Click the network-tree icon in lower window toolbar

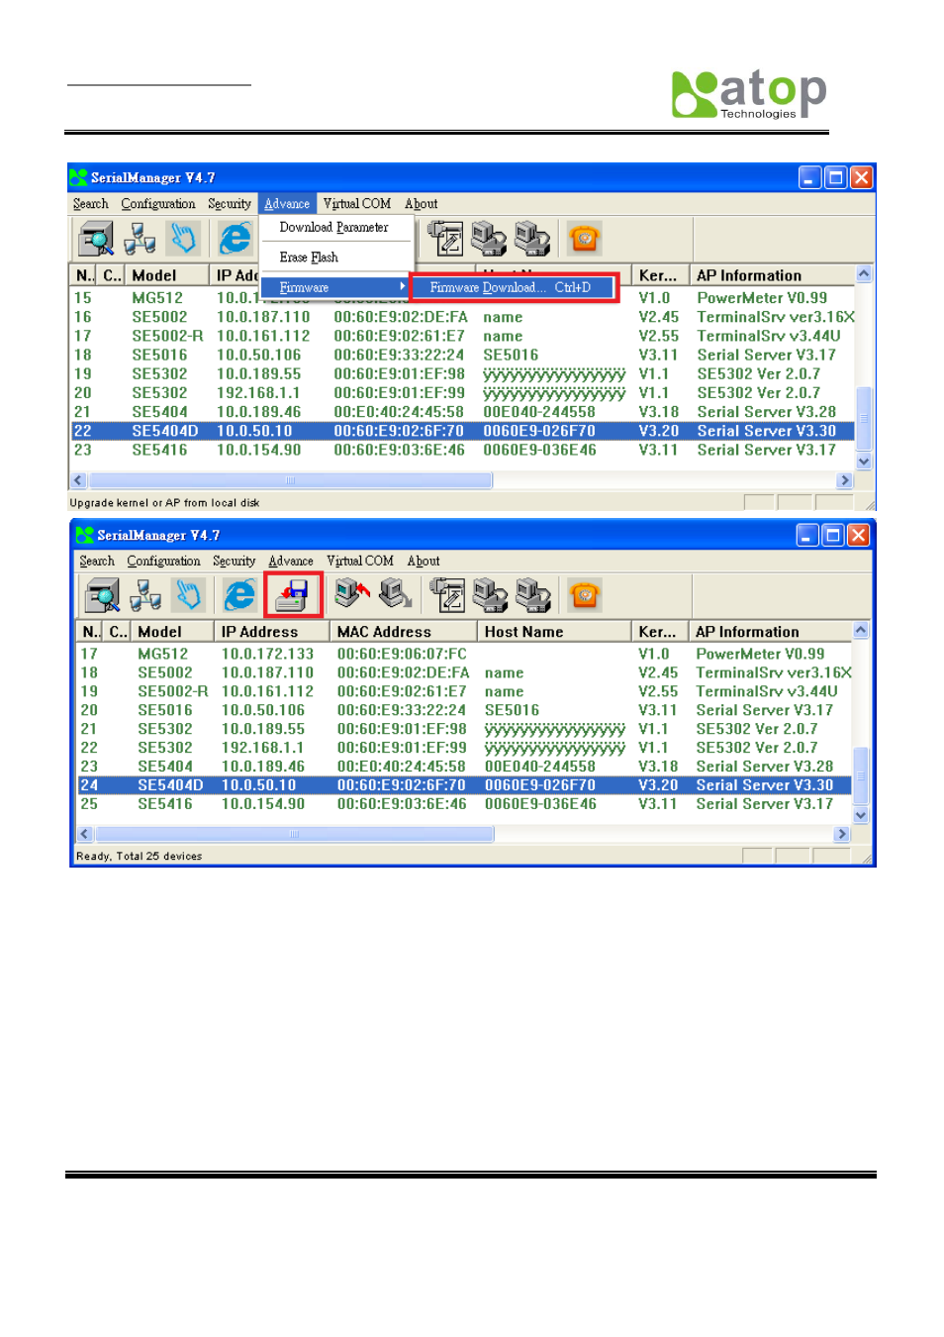145,595
